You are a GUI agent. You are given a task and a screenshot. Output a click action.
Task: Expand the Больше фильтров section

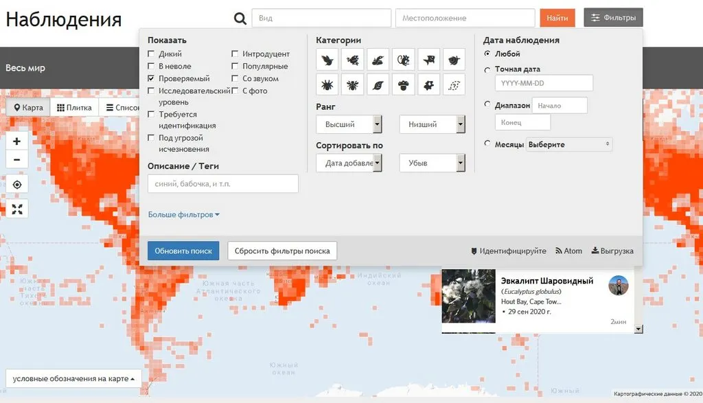(x=183, y=215)
